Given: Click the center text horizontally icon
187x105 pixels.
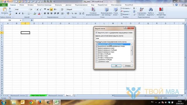Looking at the screenshot, I should point(48,13).
